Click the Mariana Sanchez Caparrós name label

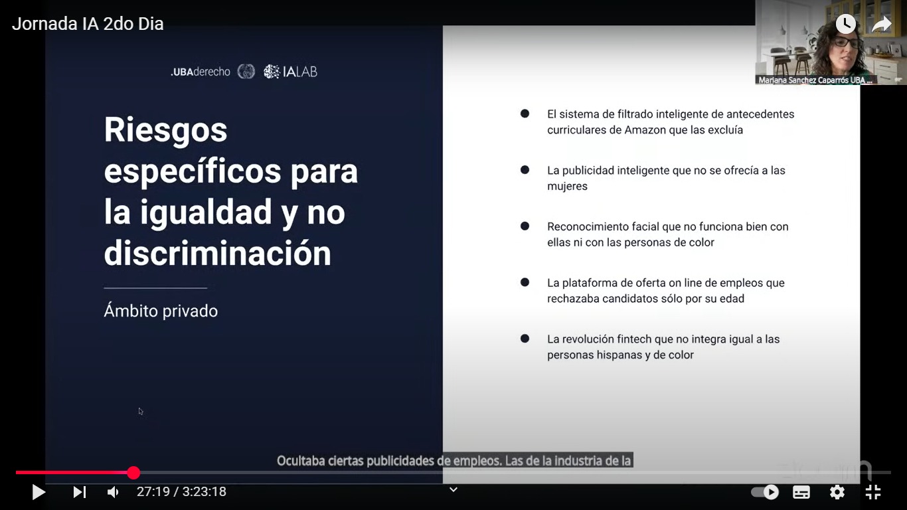point(815,80)
